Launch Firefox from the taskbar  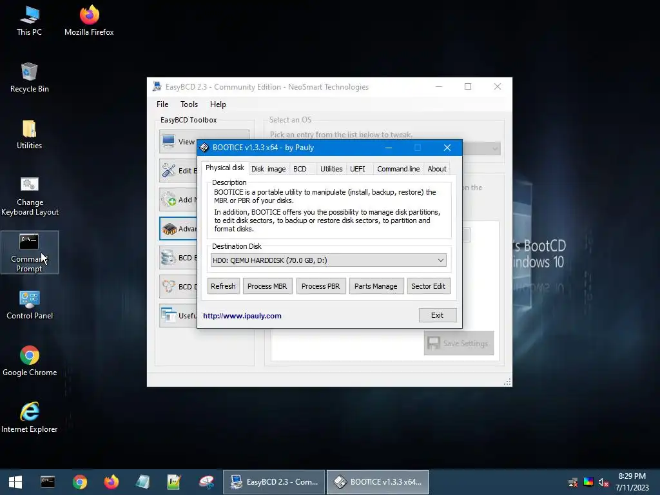coord(111,482)
